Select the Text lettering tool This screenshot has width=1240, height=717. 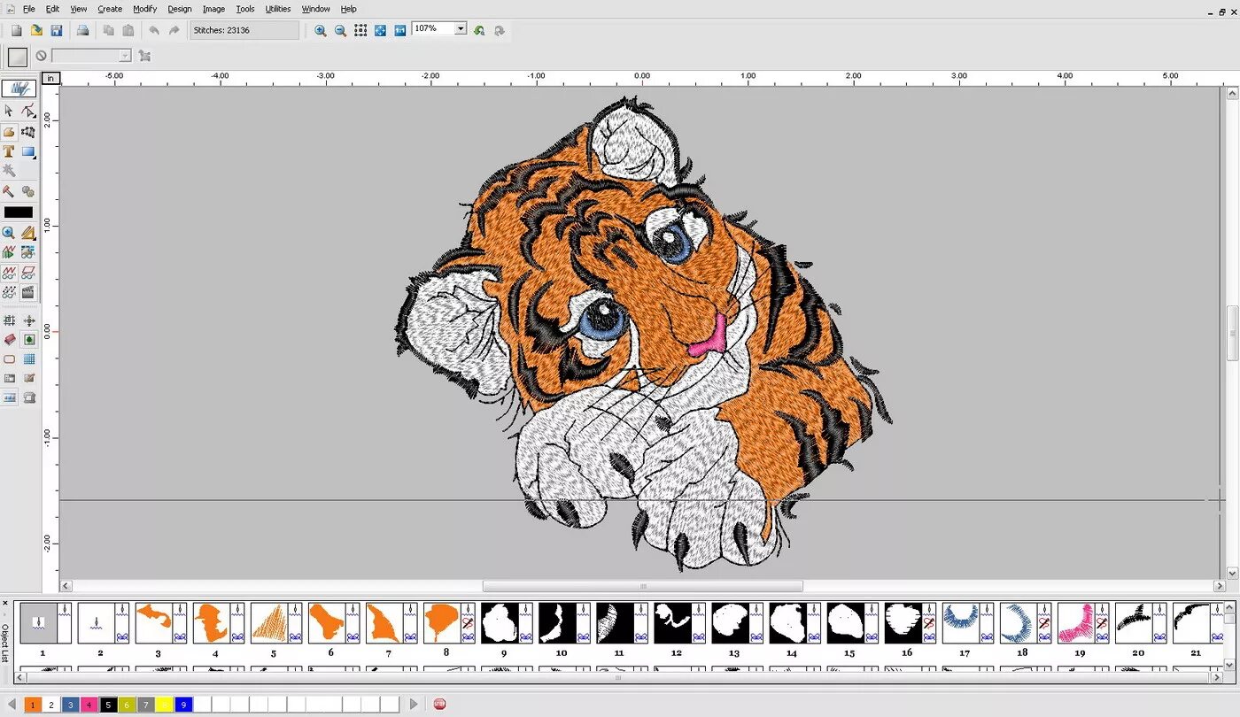click(x=9, y=151)
